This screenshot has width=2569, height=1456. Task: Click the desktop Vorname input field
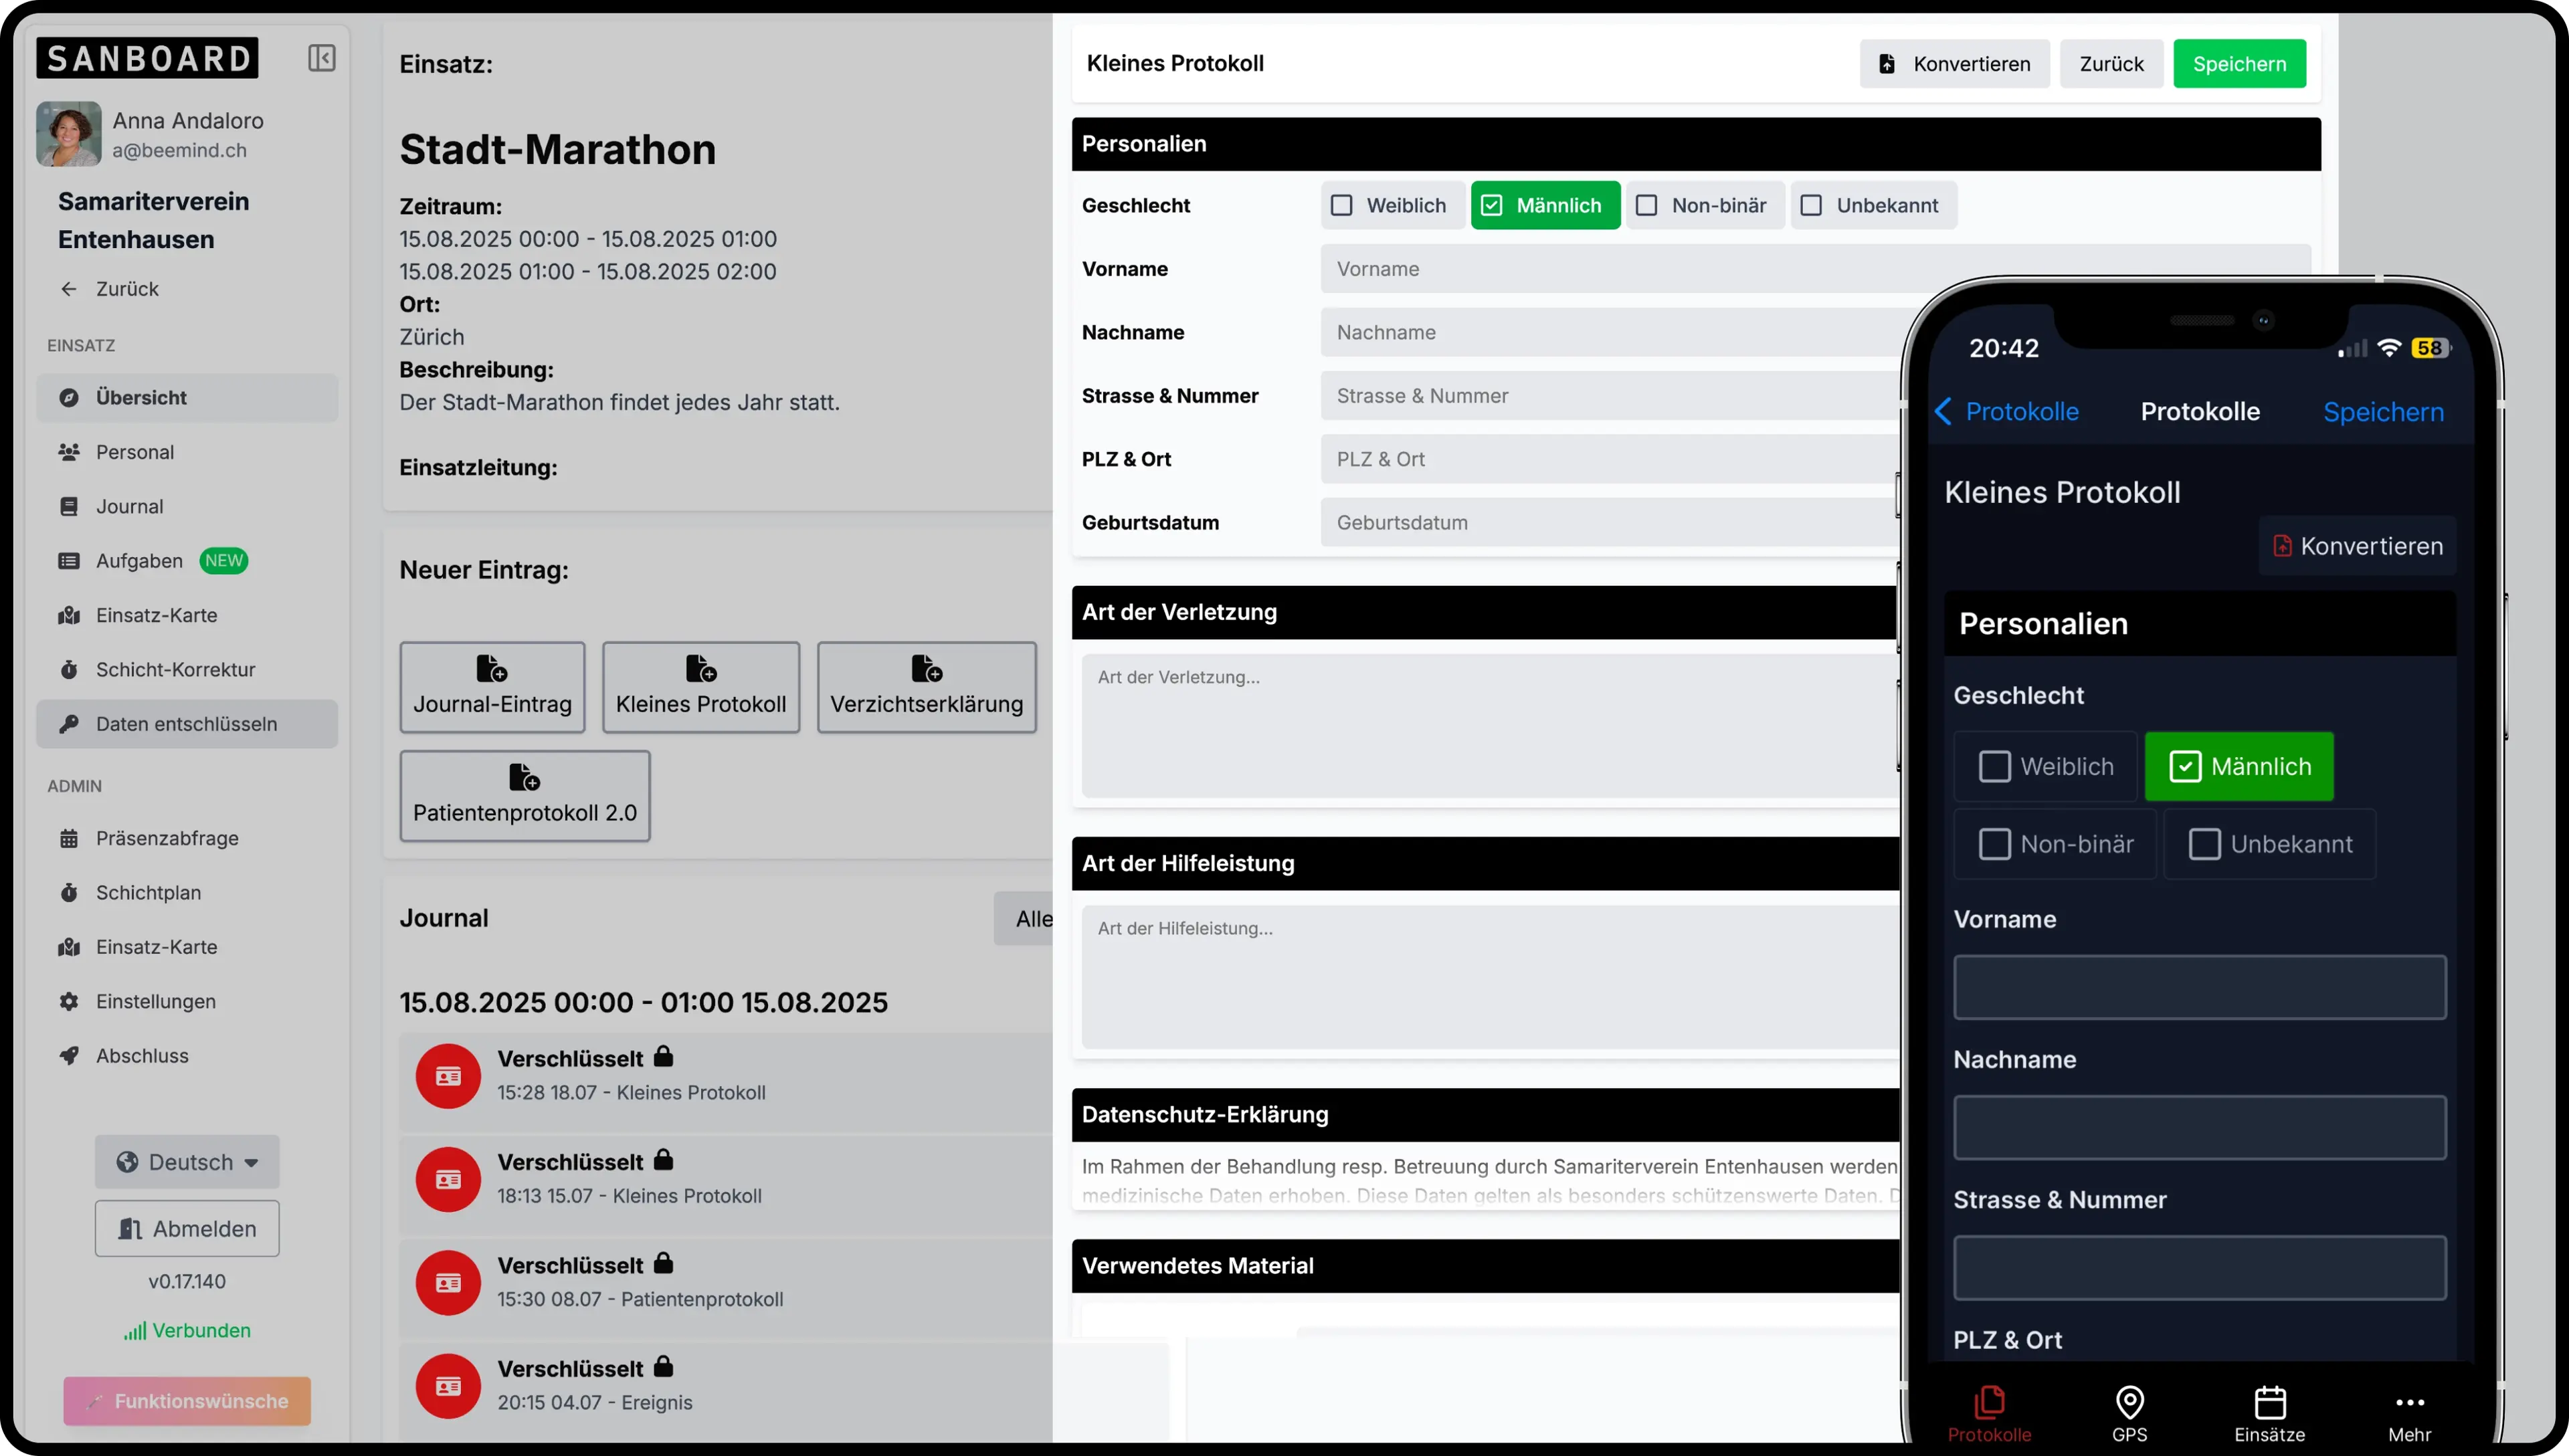pyautogui.click(x=1815, y=269)
